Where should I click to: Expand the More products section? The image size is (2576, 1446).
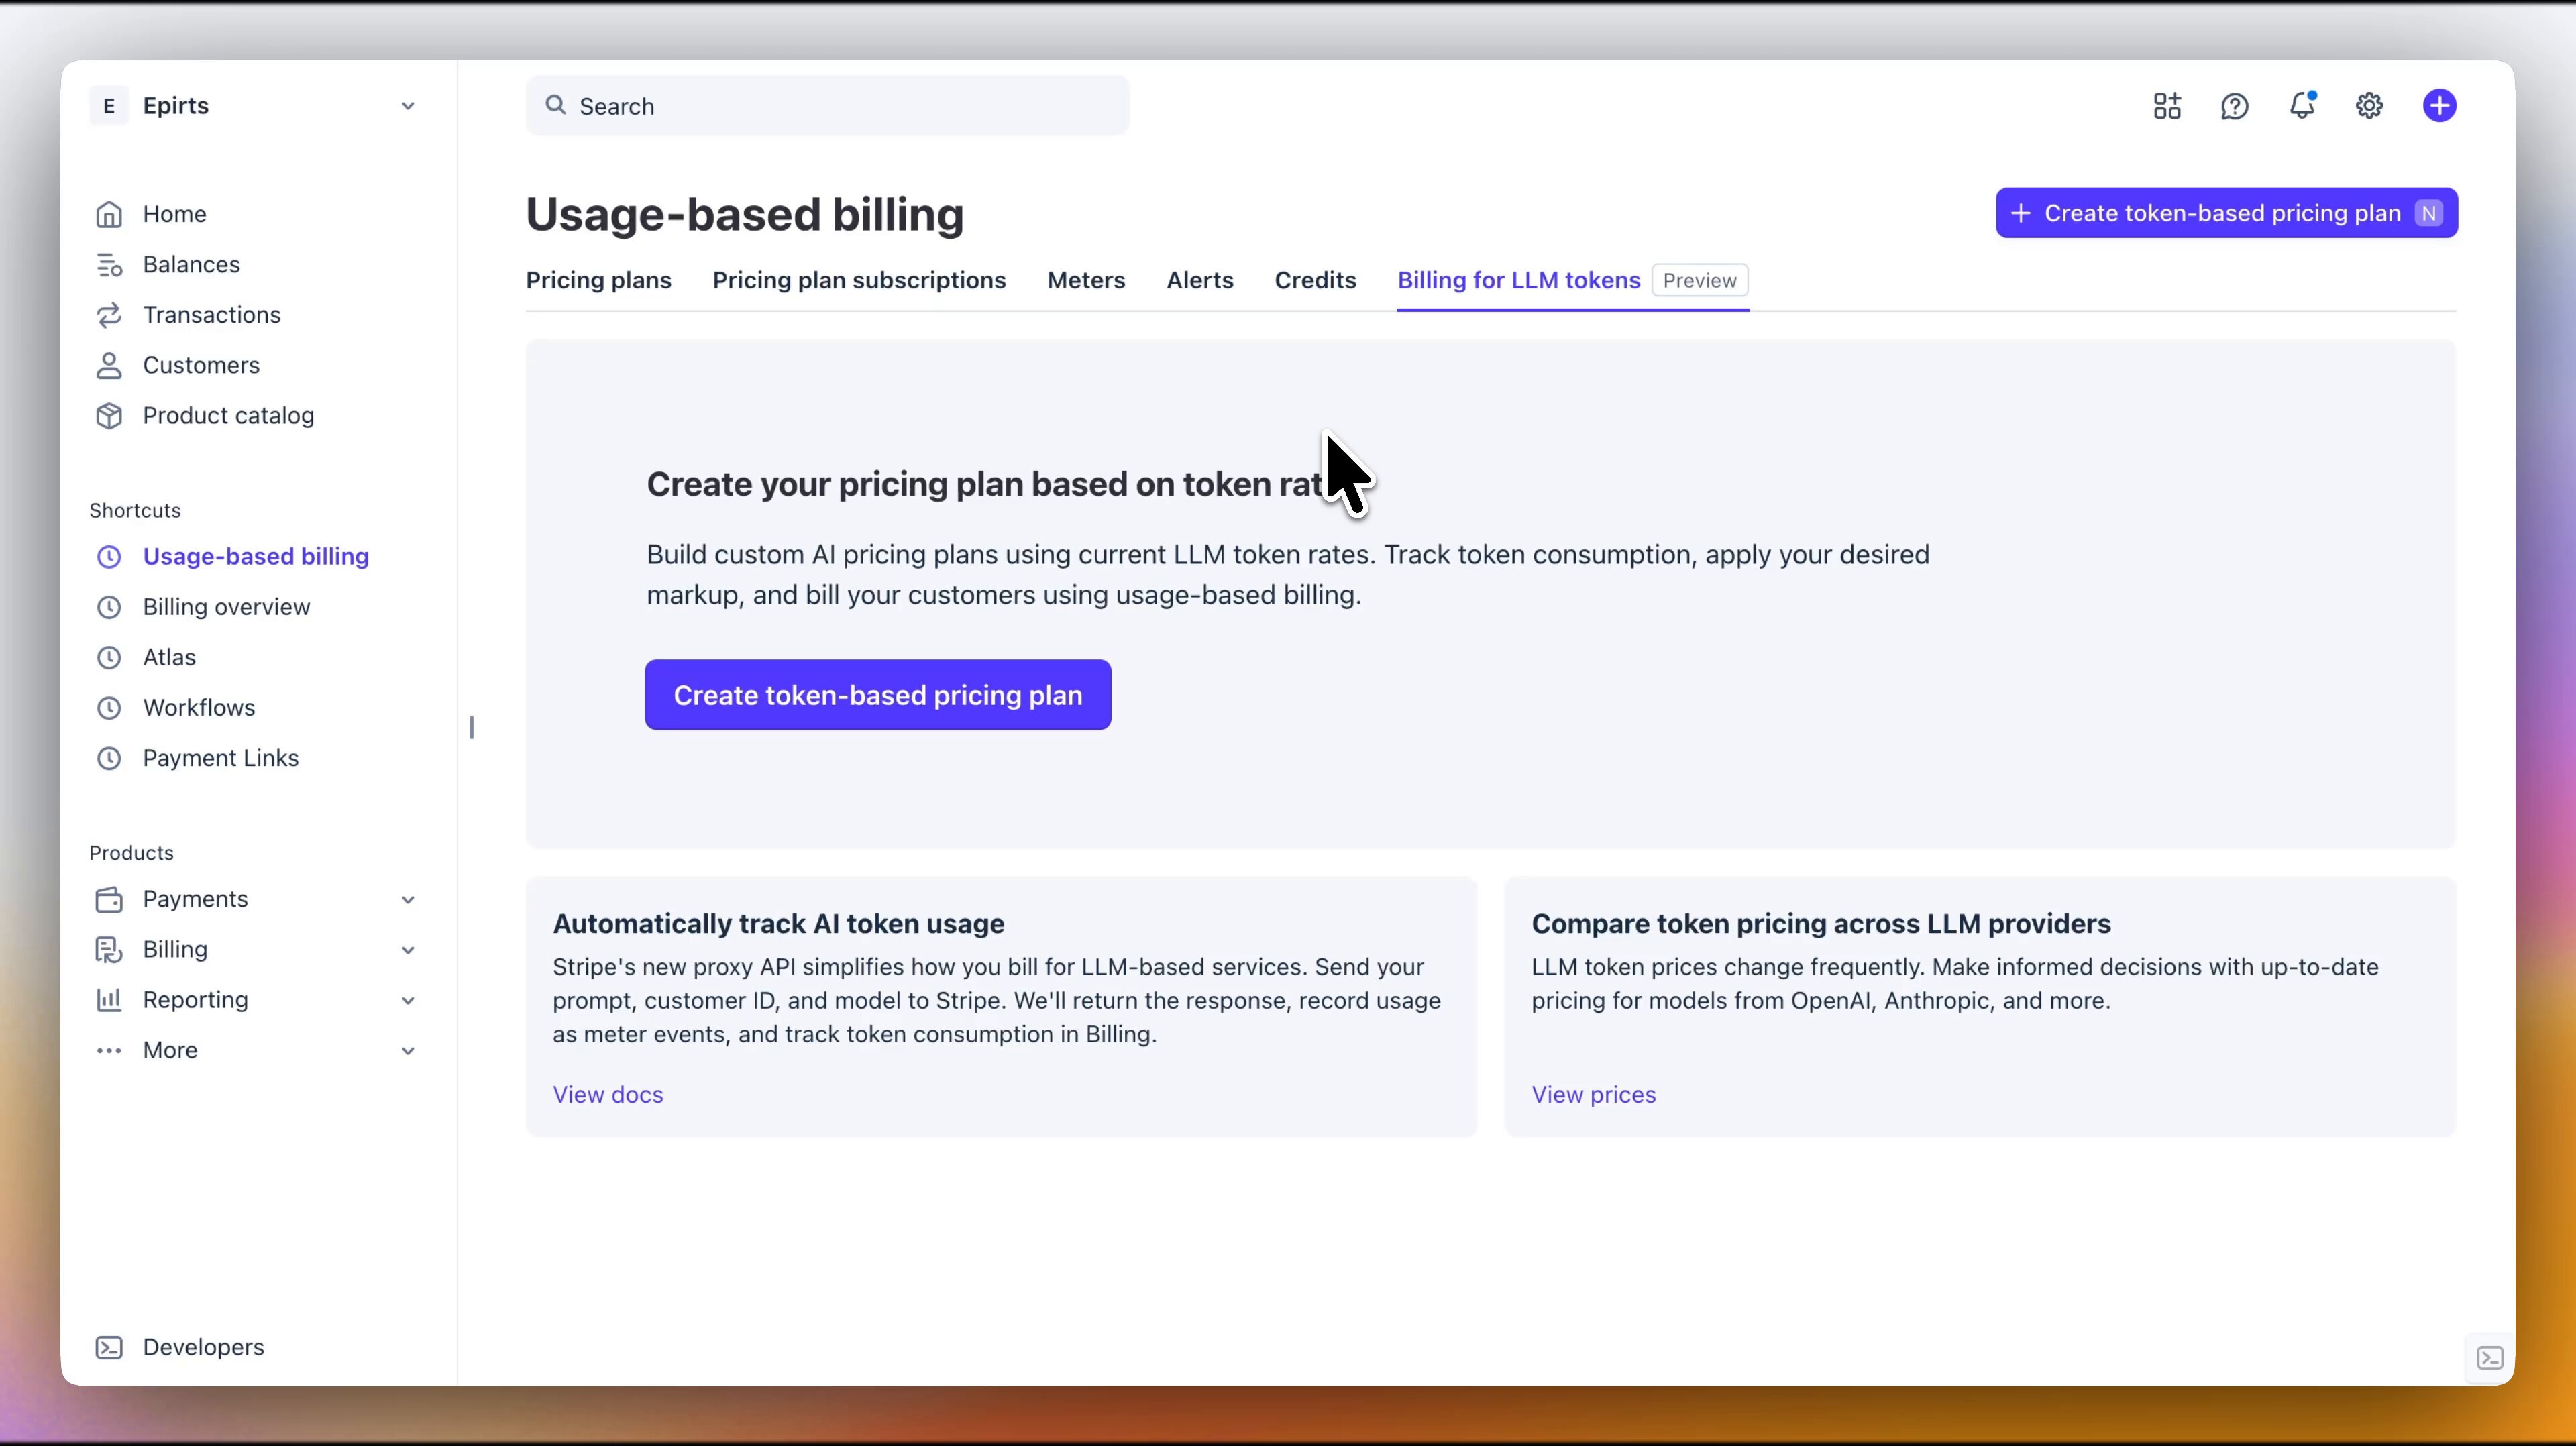tap(407, 1051)
